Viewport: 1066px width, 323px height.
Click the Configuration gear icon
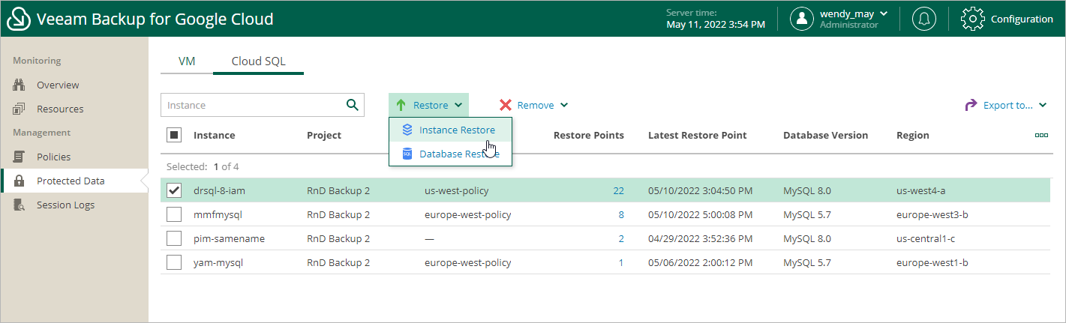(972, 19)
